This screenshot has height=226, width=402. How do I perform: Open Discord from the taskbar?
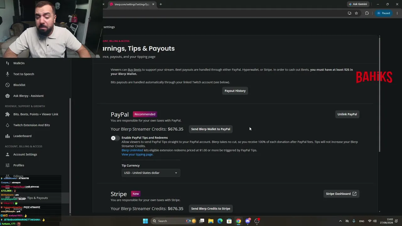coord(248,221)
